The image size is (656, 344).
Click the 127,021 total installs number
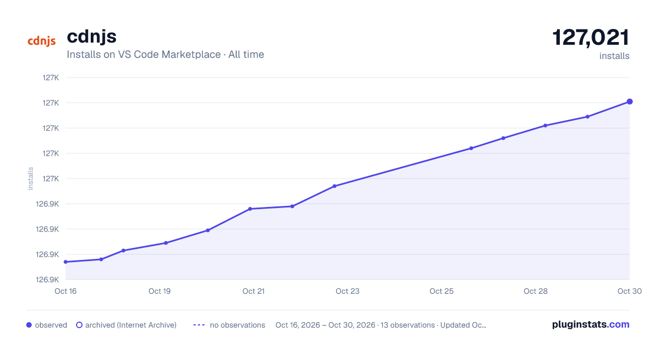[x=591, y=38]
